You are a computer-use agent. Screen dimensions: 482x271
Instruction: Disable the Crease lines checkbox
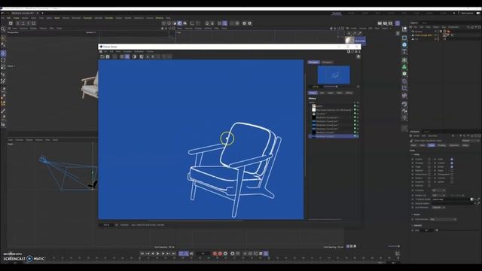(x=452, y=163)
